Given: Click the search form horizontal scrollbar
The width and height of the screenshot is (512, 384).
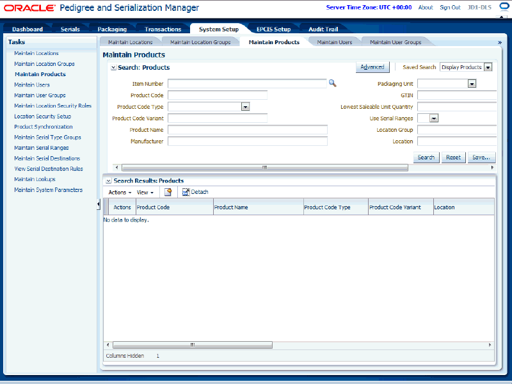Looking at the screenshot, I should click(265, 168).
